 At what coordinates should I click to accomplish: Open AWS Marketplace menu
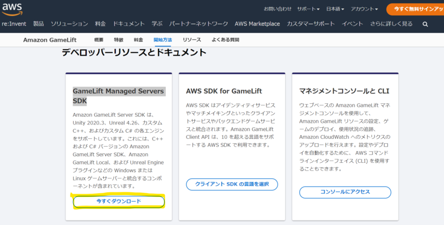(257, 24)
